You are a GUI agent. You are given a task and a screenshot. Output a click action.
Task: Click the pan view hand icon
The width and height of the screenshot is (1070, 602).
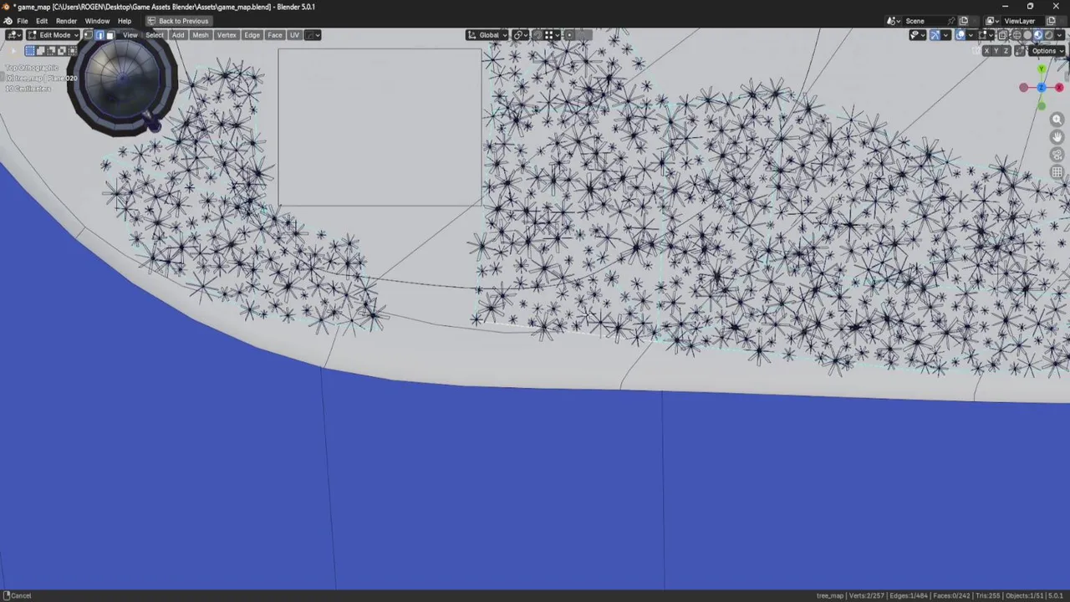1057,137
